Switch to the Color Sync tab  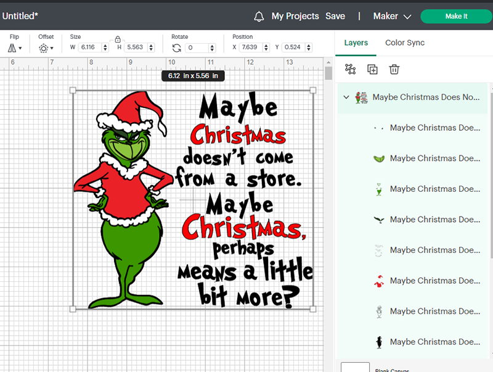405,43
